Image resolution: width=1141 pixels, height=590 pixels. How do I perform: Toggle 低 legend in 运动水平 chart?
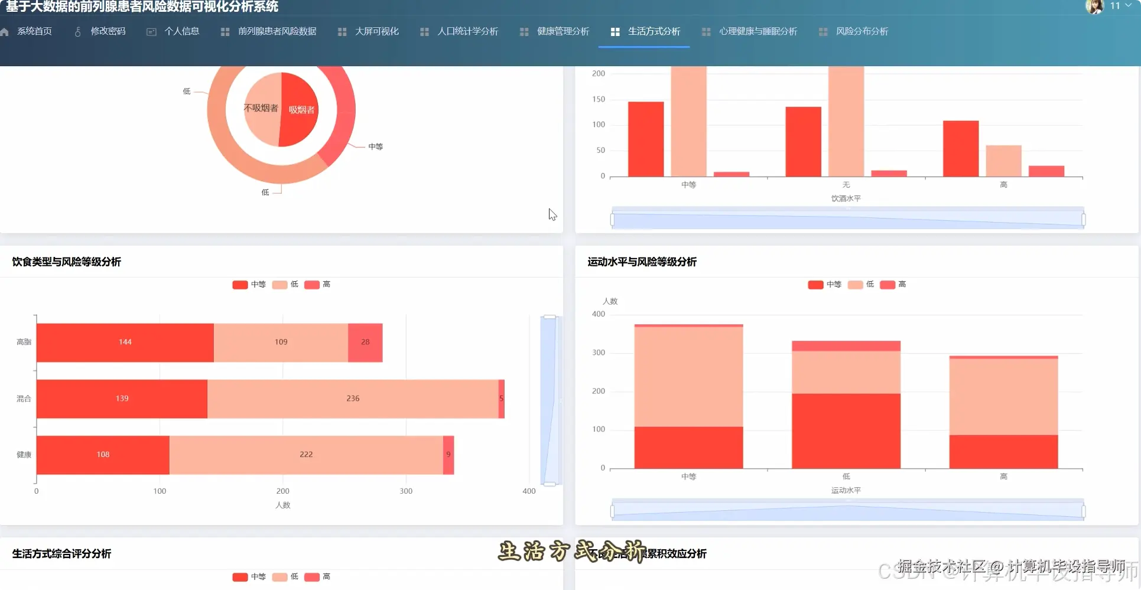[x=861, y=285]
